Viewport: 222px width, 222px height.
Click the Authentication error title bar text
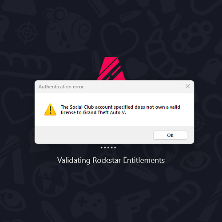tap(61, 87)
